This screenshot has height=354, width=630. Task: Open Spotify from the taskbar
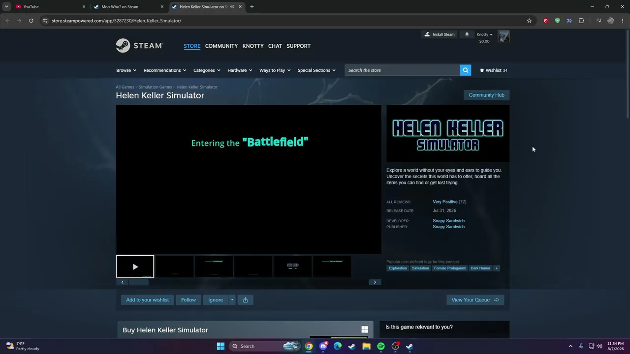click(x=380, y=346)
